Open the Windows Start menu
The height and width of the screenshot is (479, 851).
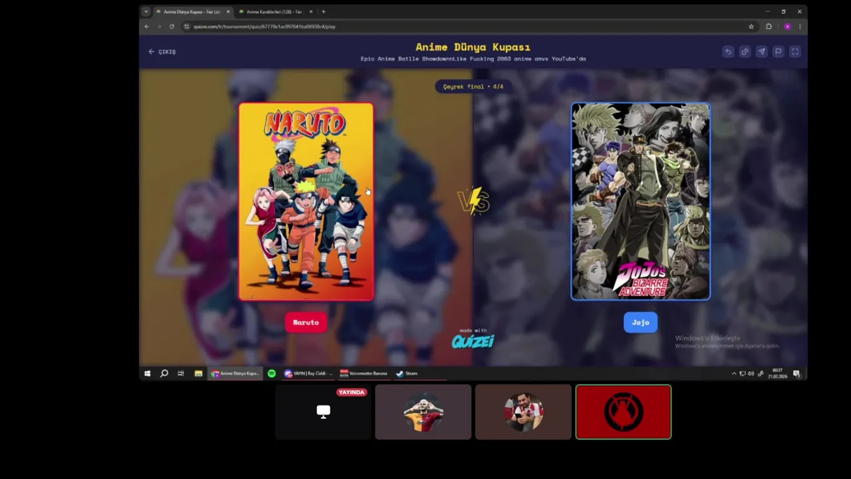[x=147, y=373]
